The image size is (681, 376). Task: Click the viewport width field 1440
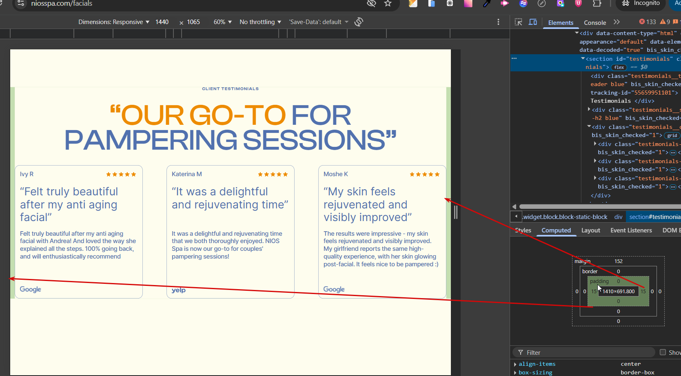click(162, 22)
